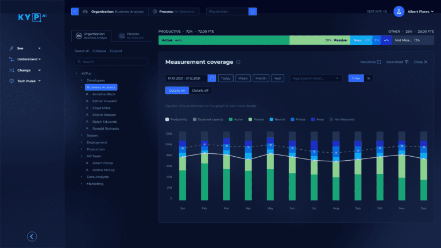The height and width of the screenshot is (248, 441).
Task: Open the calendar date picker icon
Action: pos(212,78)
